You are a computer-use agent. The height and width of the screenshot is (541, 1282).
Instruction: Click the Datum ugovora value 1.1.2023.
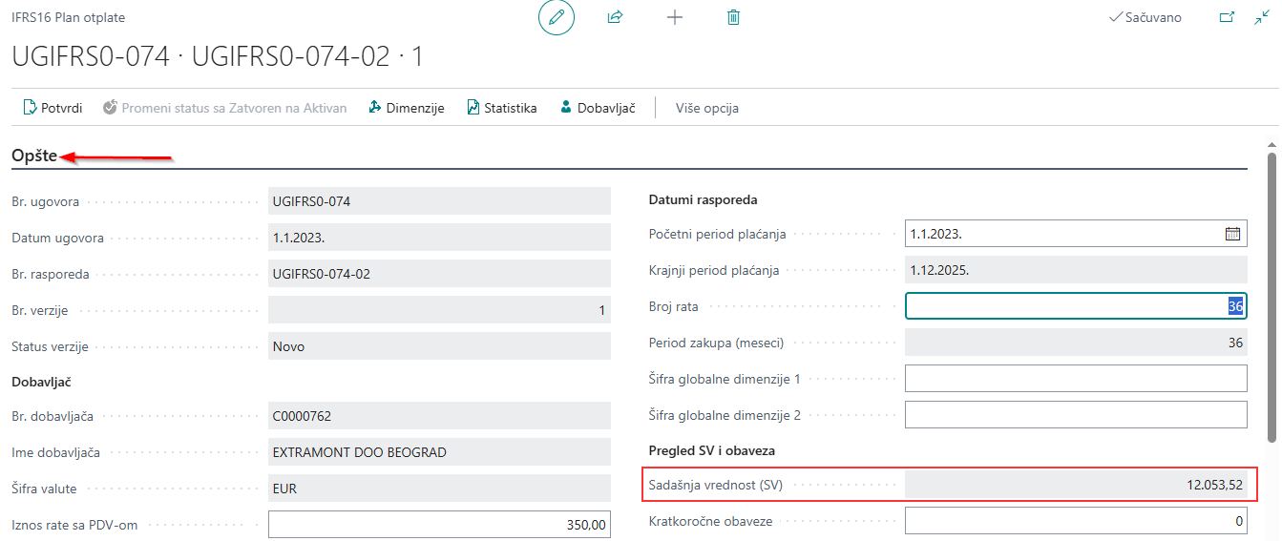click(439, 238)
